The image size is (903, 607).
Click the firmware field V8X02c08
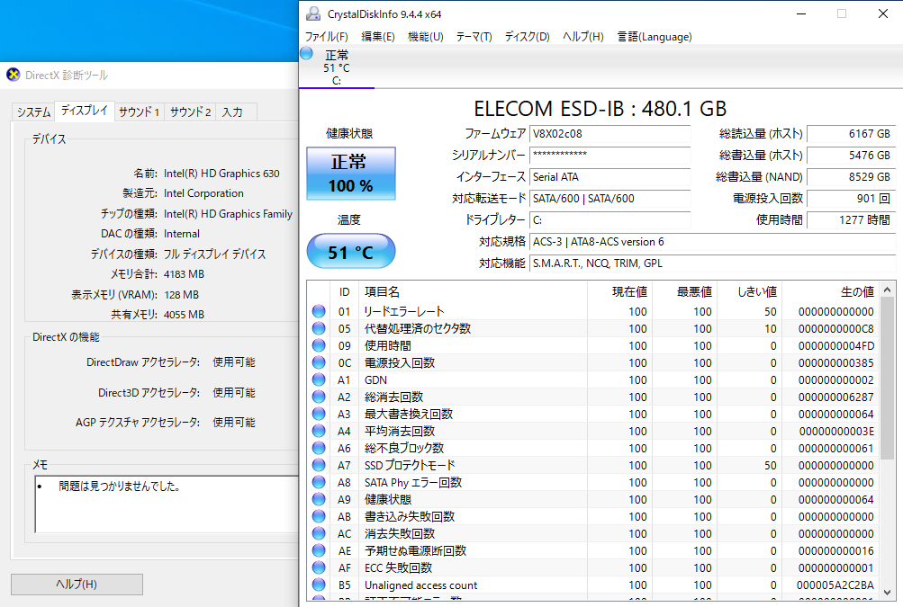pos(610,134)
